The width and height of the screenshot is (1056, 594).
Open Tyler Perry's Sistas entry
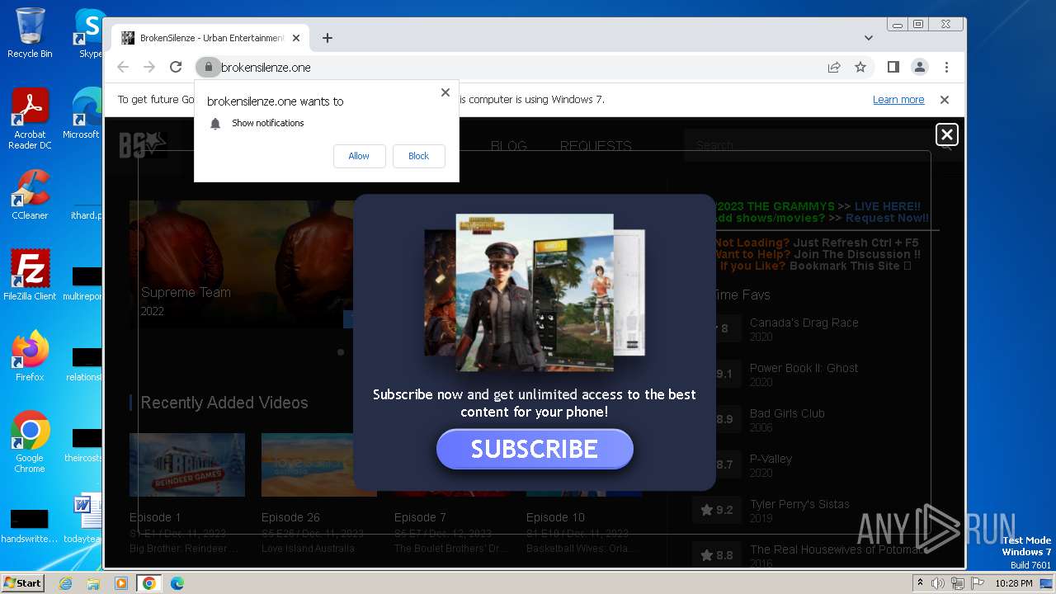click(x=799, y=504)
